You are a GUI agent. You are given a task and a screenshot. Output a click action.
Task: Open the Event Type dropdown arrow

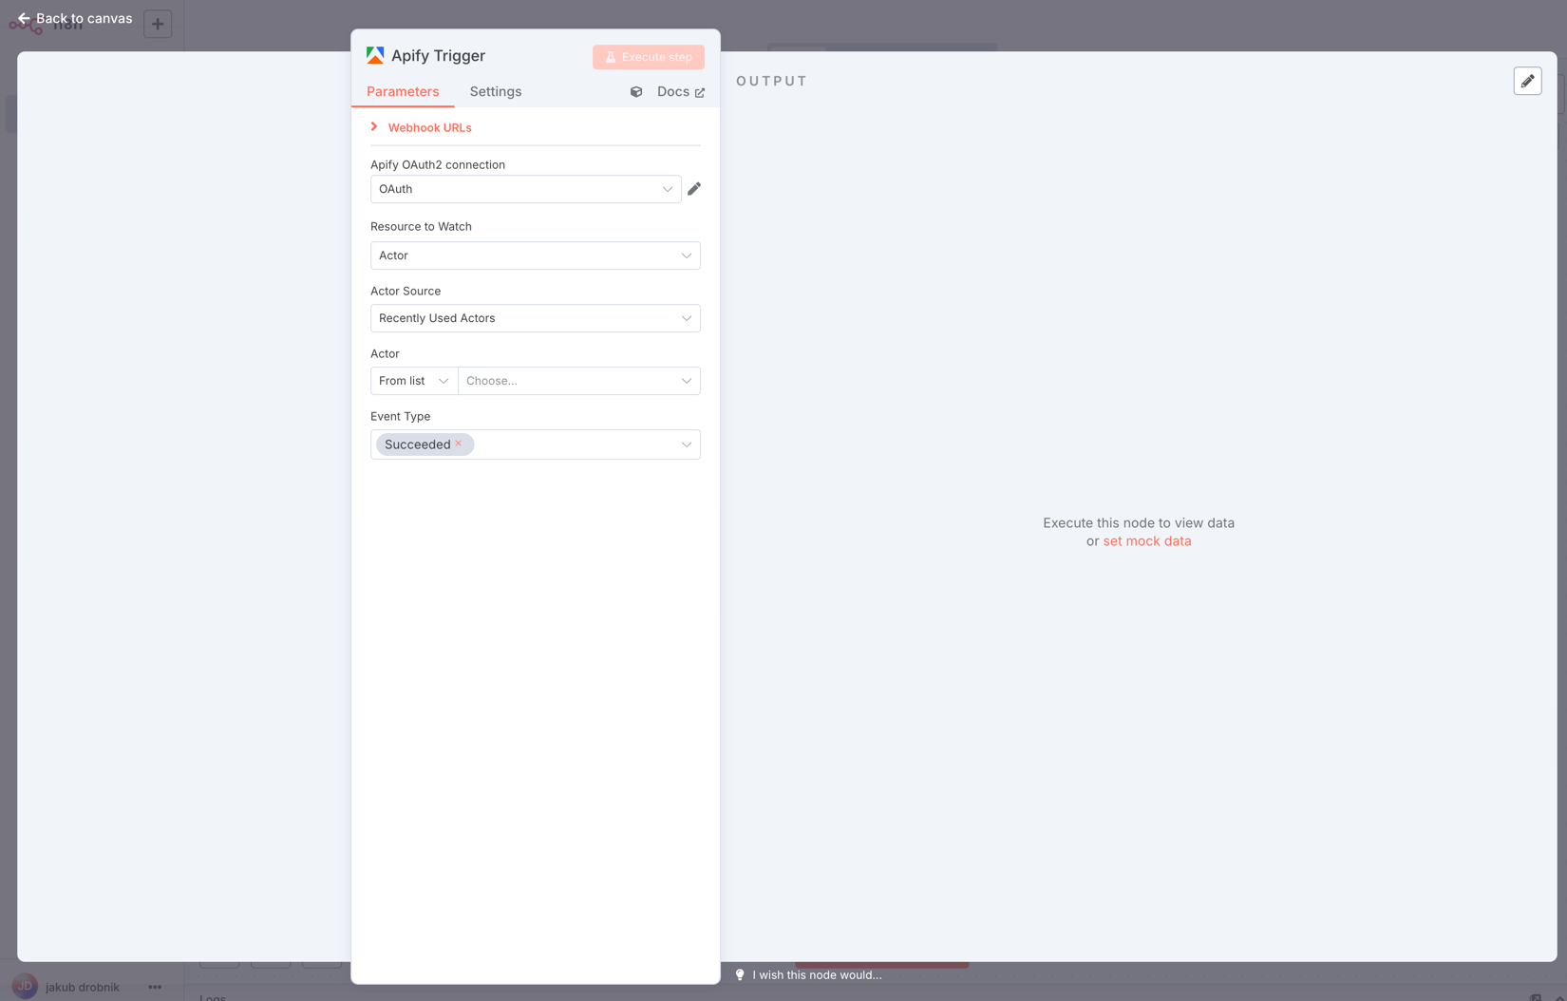click(x=687, y=444)
